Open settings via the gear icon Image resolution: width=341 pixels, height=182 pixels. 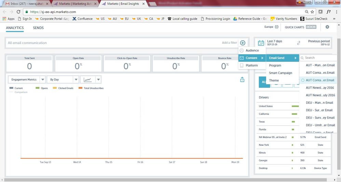pos(327,27)
